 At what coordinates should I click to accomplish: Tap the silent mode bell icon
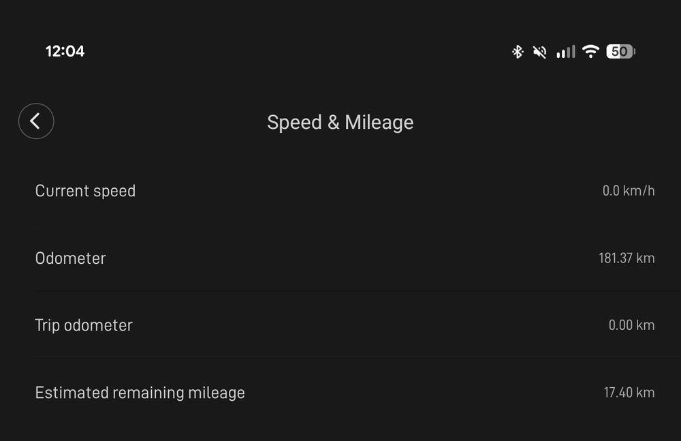[x=539, y=52]
